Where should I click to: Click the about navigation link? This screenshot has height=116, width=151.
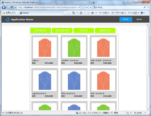point(139,19)
